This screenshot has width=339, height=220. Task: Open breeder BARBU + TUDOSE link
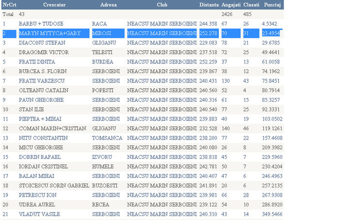coord(41,24)
